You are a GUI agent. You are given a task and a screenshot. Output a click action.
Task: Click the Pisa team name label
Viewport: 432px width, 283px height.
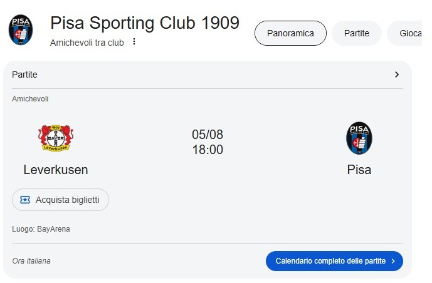coord(359,170)
